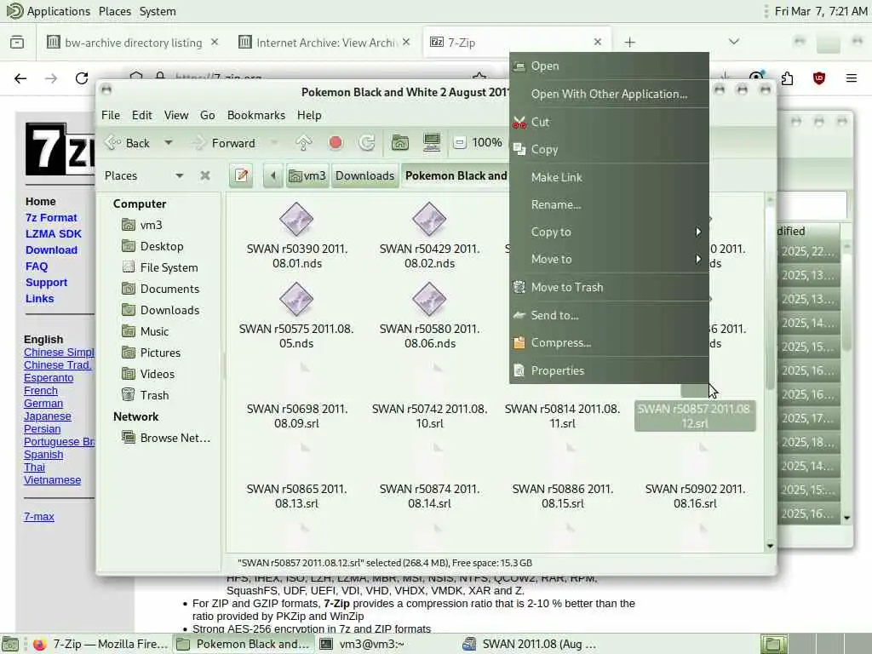Switch to bw-archive directory listing tab
This screenshot has width=872, height=654.
(x=132, y=43)
